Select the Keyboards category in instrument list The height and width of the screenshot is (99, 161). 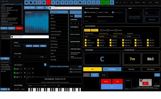(59, 22)
